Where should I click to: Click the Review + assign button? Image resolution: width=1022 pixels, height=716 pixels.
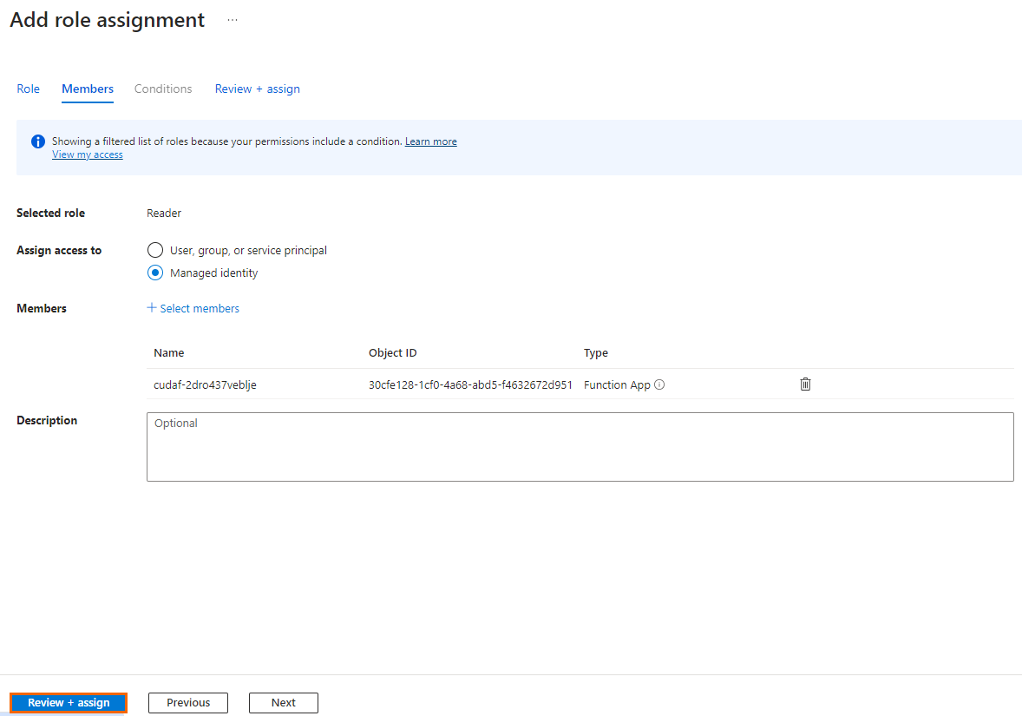click(68, 702)
